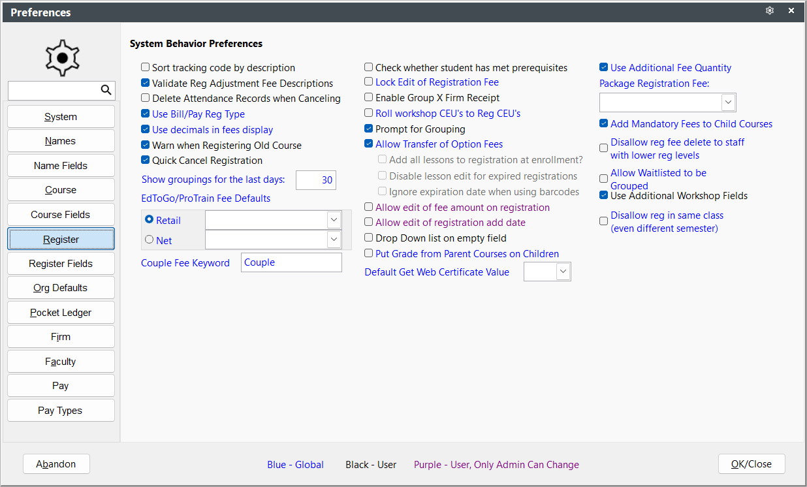Check Disallow reg in same class
Image resolution: width=807 pixels, height=487 pixels.
click(604, 221)
